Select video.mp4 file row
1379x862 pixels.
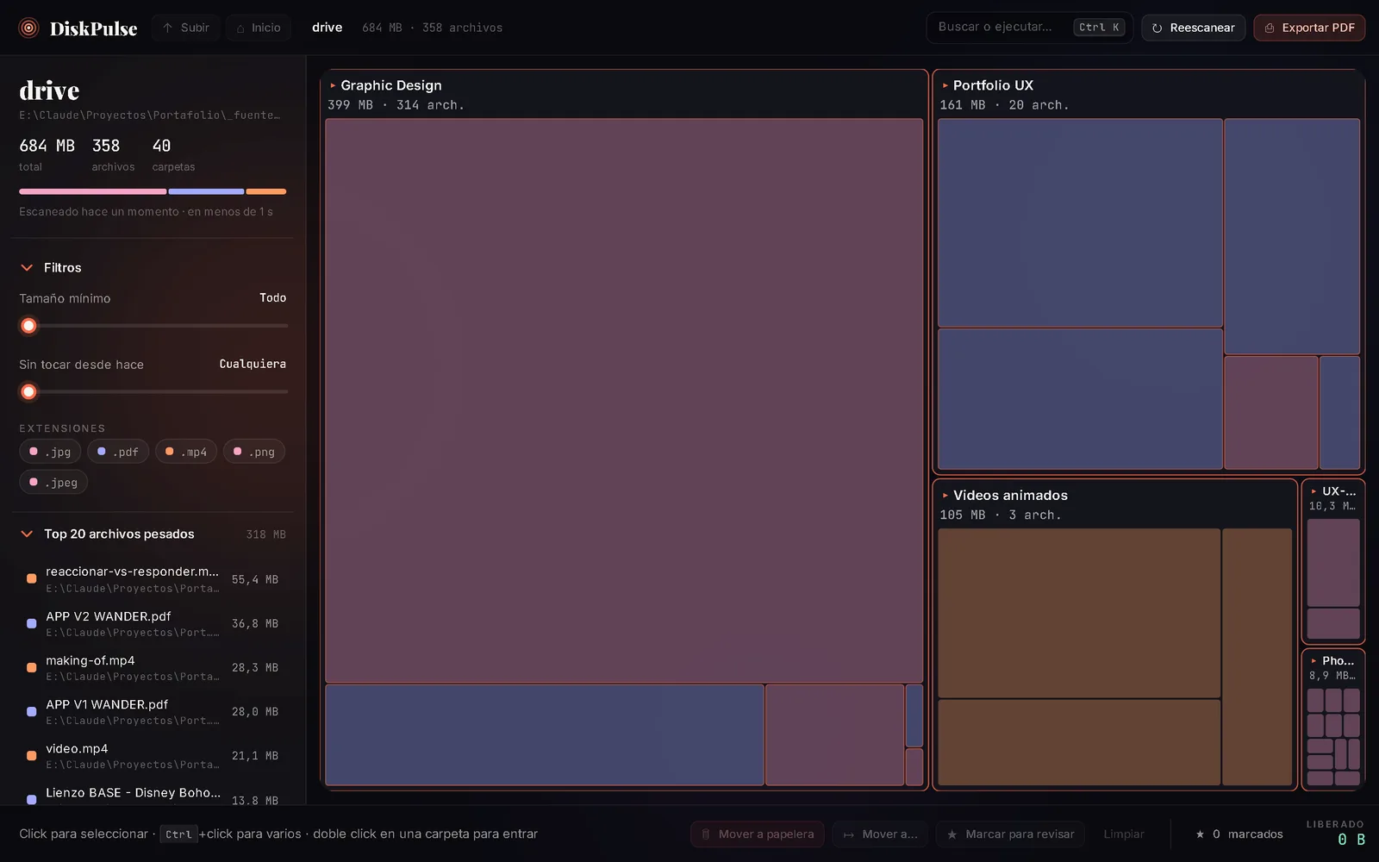[153, 755]
